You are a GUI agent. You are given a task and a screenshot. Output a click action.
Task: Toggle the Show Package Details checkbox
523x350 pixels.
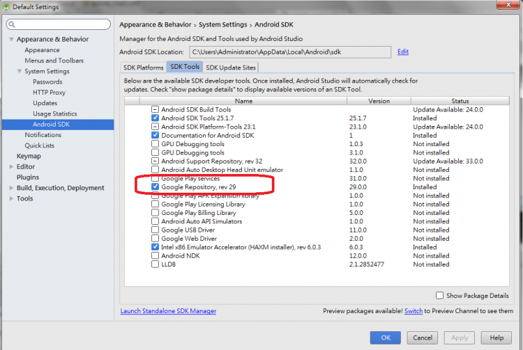coord(439,296)
